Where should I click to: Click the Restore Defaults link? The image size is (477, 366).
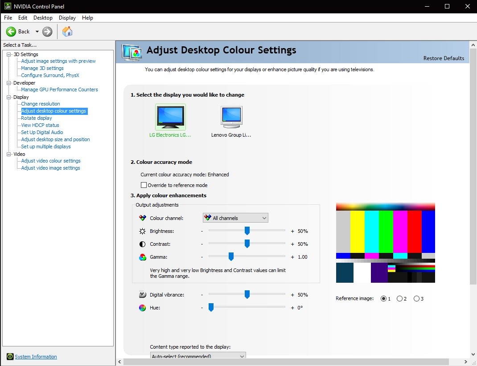tap(444, 58)
